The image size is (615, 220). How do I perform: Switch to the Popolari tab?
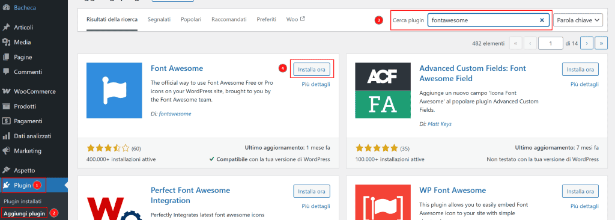[191, 19]
